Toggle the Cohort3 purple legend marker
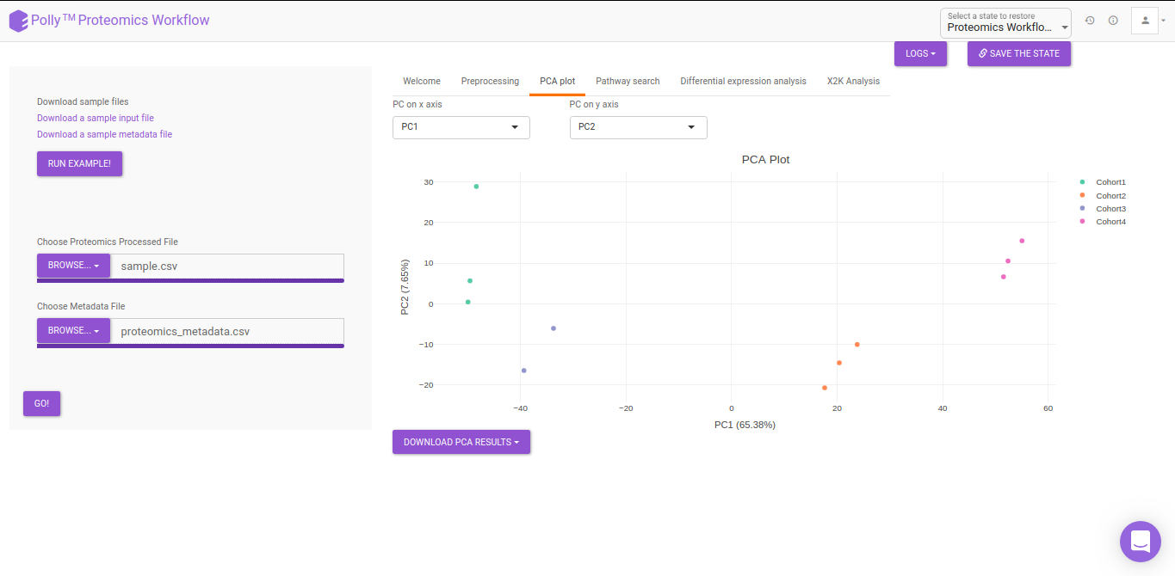The height and width of the screenshot is (576, 1175). click(x=1082, y=209)
